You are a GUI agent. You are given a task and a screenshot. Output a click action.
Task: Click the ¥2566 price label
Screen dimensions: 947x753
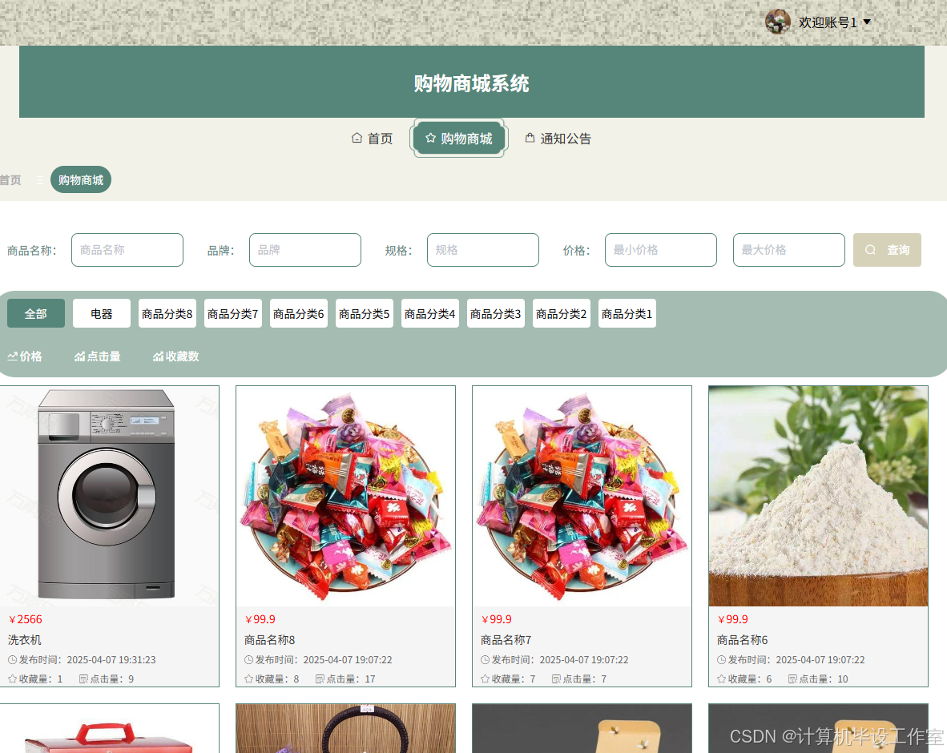click(x=26, y=619)
